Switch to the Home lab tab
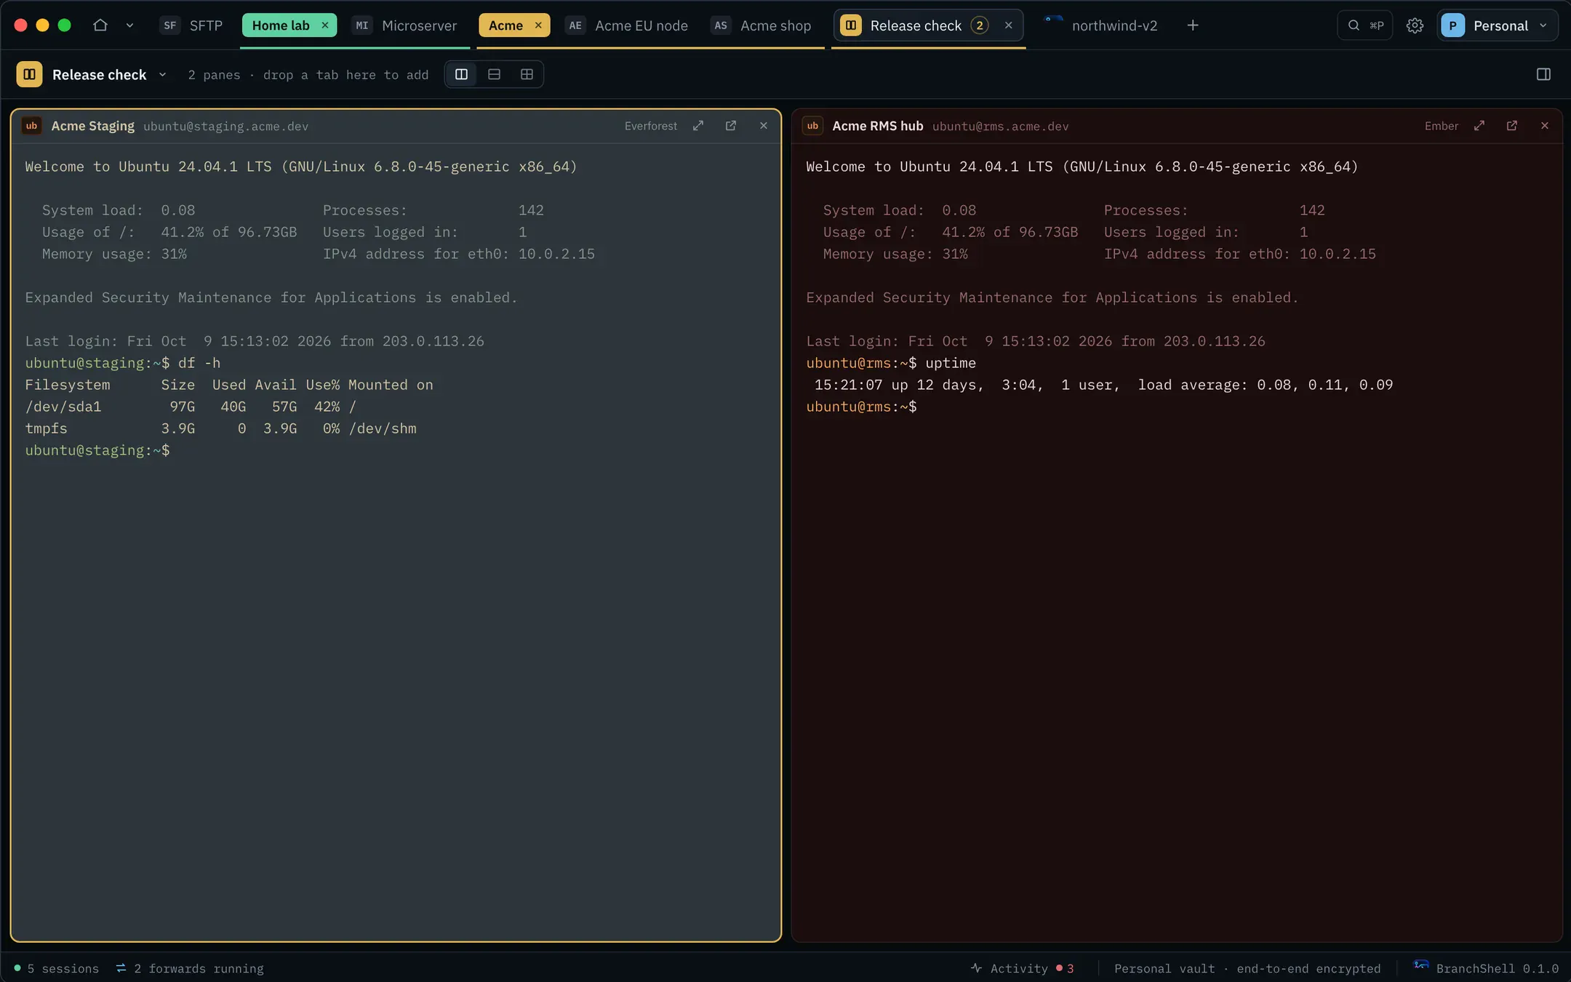 click(x=281, y=25)
